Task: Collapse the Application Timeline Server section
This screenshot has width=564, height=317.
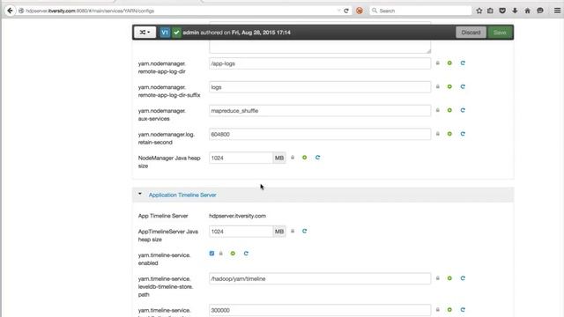Action: [x=140, y=194]
